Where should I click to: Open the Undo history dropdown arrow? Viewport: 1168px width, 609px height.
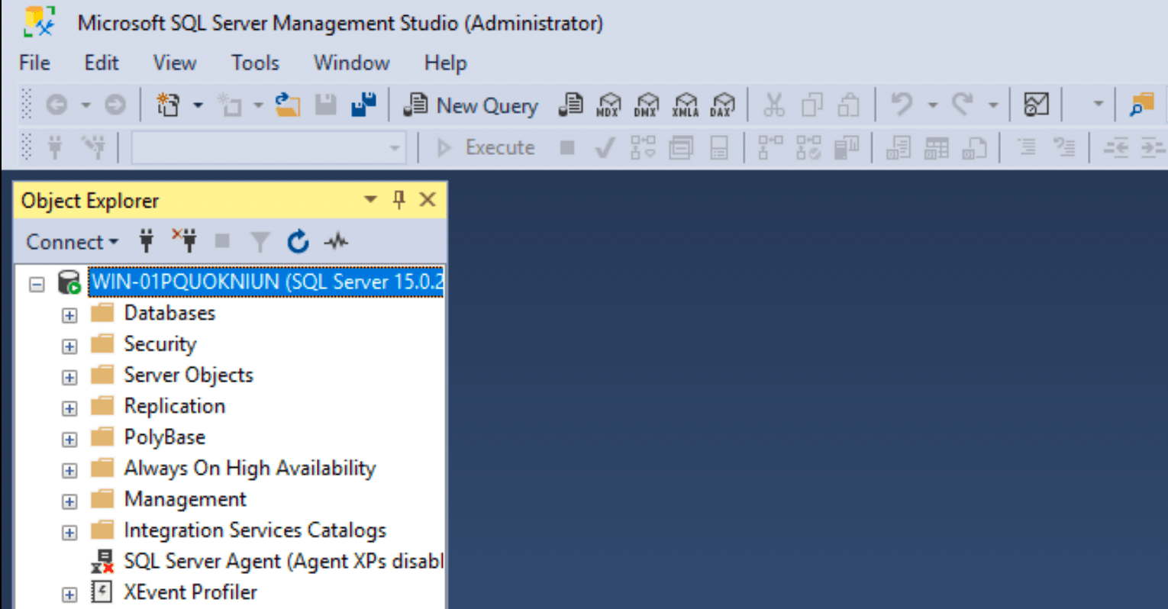click(x=934, y=105)
